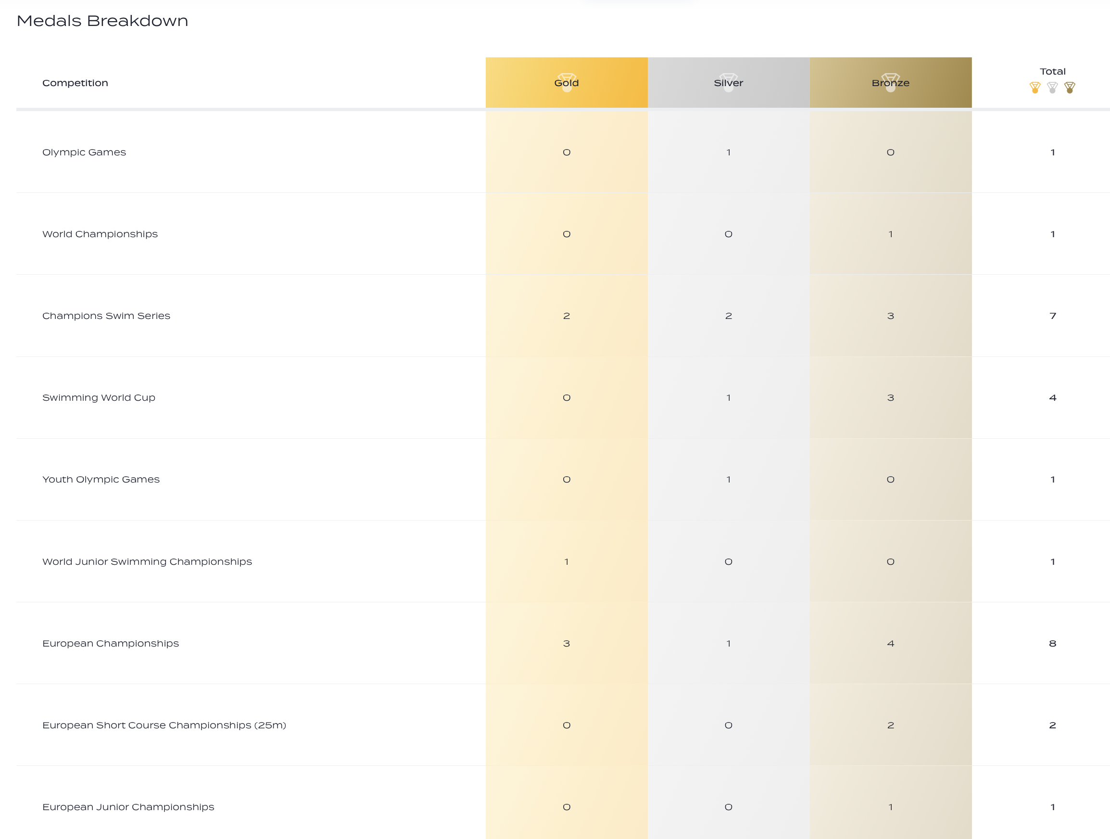The height and width of the screenshot is (839, 1110).
Task: Click European Short Course Championships total of 2
Action: [1053, 725]
